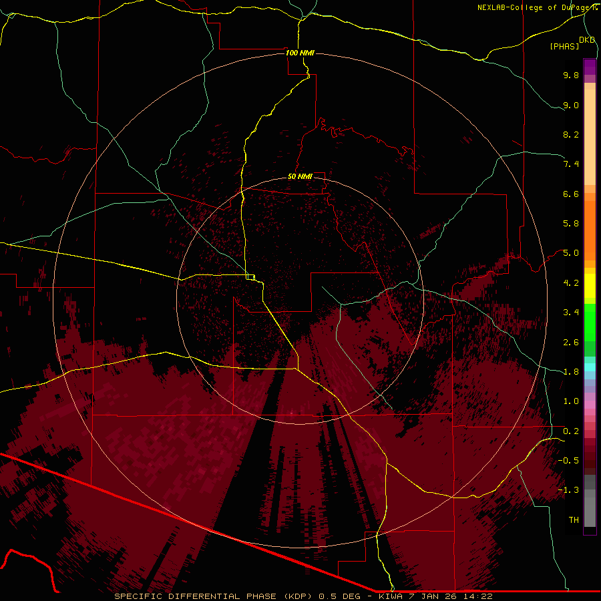Select the NEXLAB-College of DuPage credit text
This screenshot has height=601, width=601.
(537, 7)
